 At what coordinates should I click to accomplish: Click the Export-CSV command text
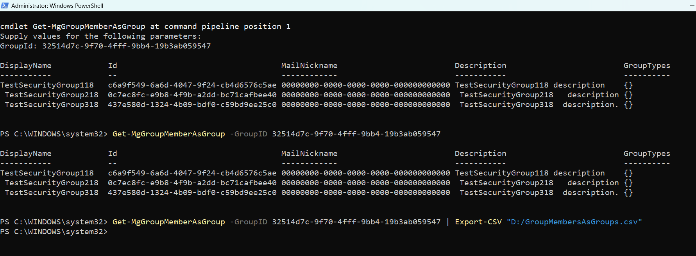pyautogui.click(x=478, y=222)
